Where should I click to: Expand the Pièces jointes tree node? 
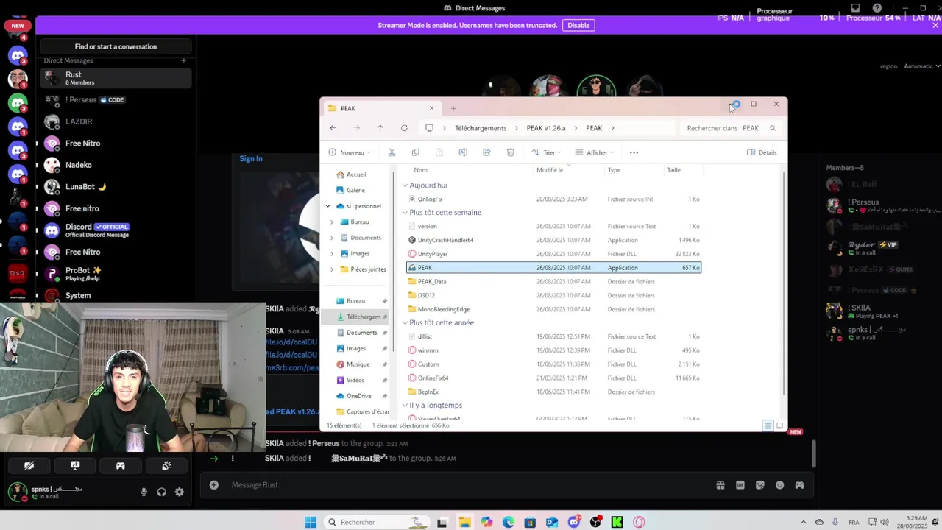[x=332, y=269]
